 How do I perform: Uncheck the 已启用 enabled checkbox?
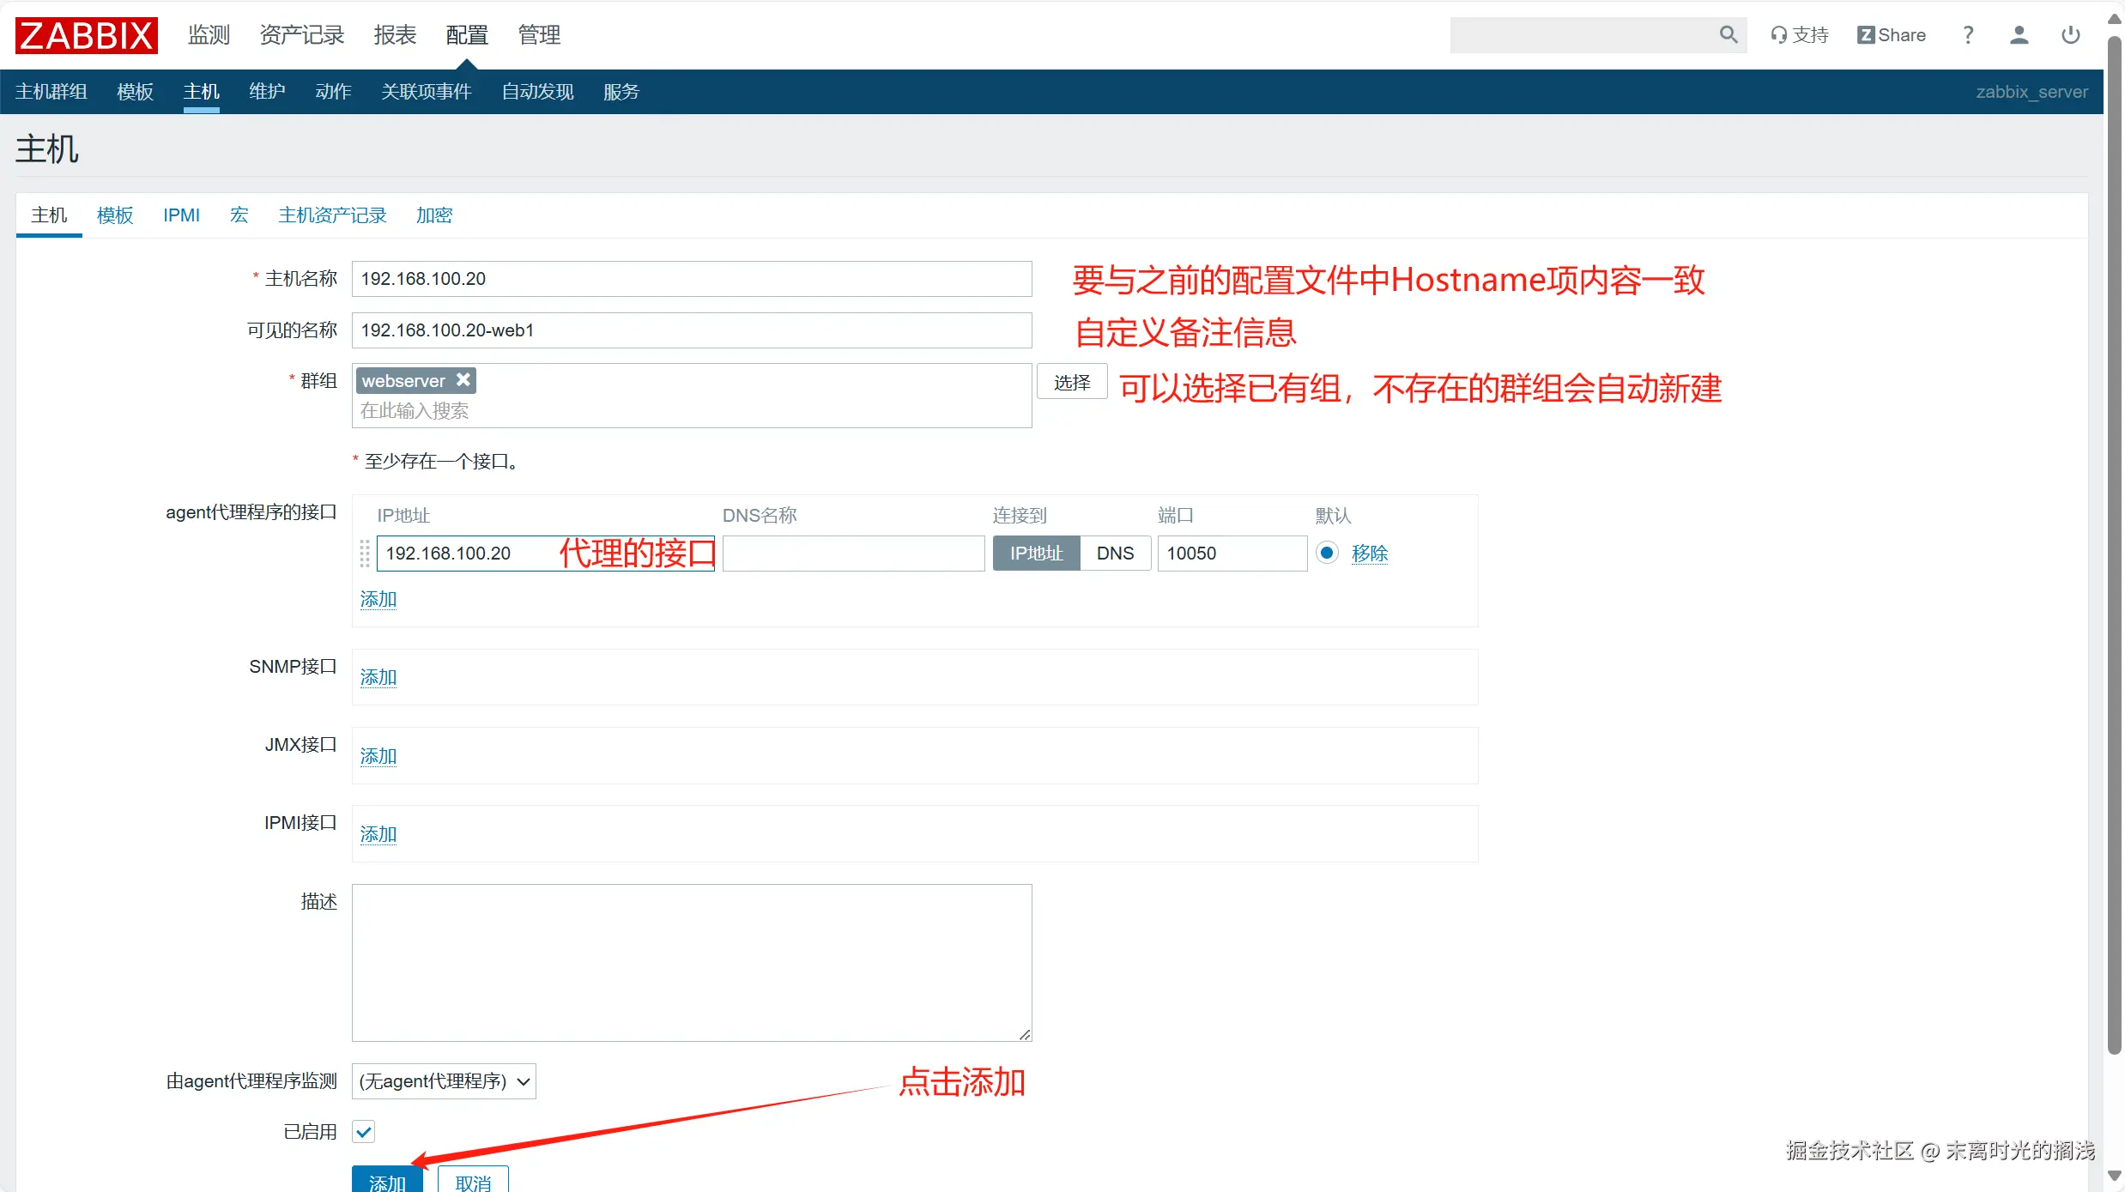tap(364, 1132)
